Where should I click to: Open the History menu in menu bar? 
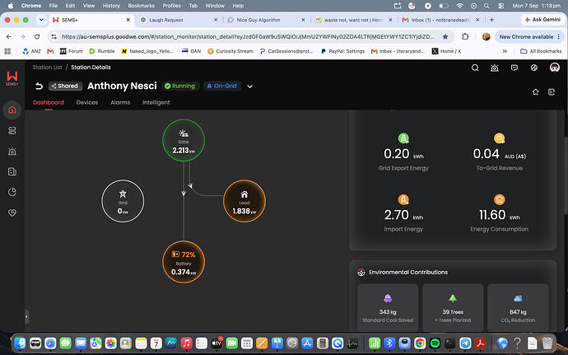pyautogui.click(x=111, y=6)
